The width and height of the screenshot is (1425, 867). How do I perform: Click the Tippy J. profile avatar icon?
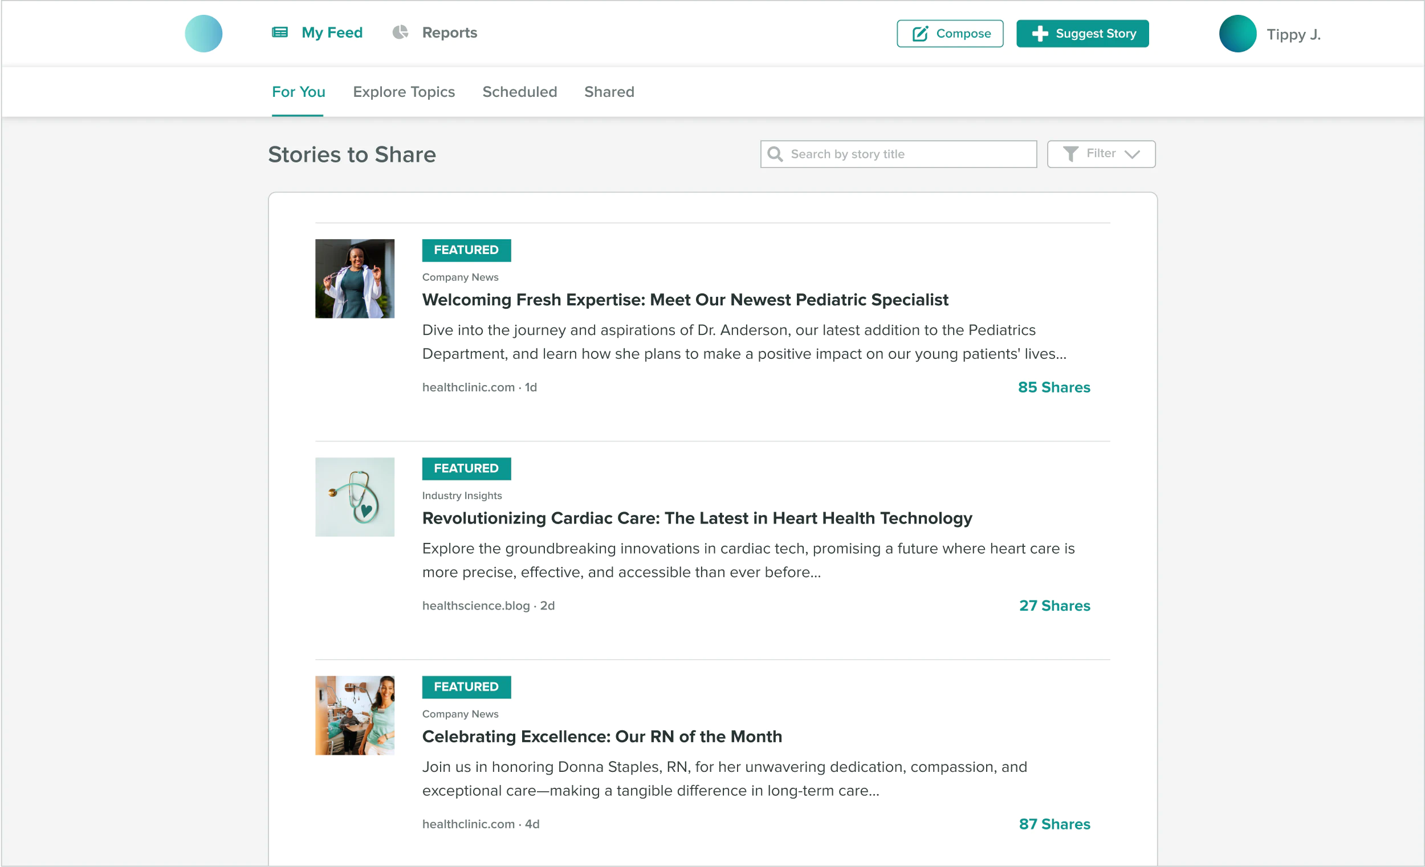pyautogui.click(x=1237, y=34)
